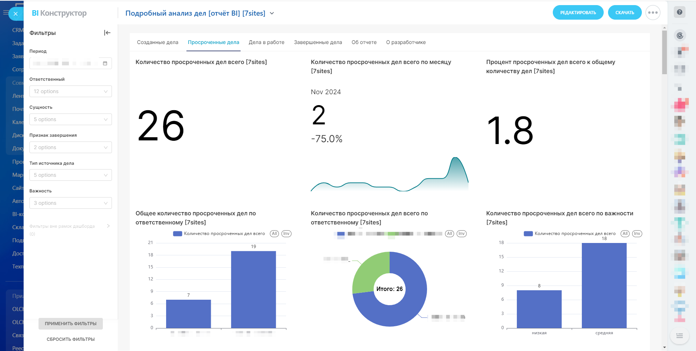Viewport: 696px width, 351px height.
Task: Switch to the Созданные дела tab
Action: 157,42
